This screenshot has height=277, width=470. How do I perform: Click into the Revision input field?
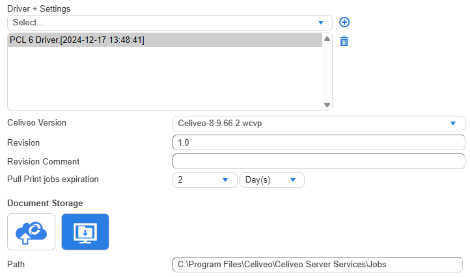click(318, 142)
